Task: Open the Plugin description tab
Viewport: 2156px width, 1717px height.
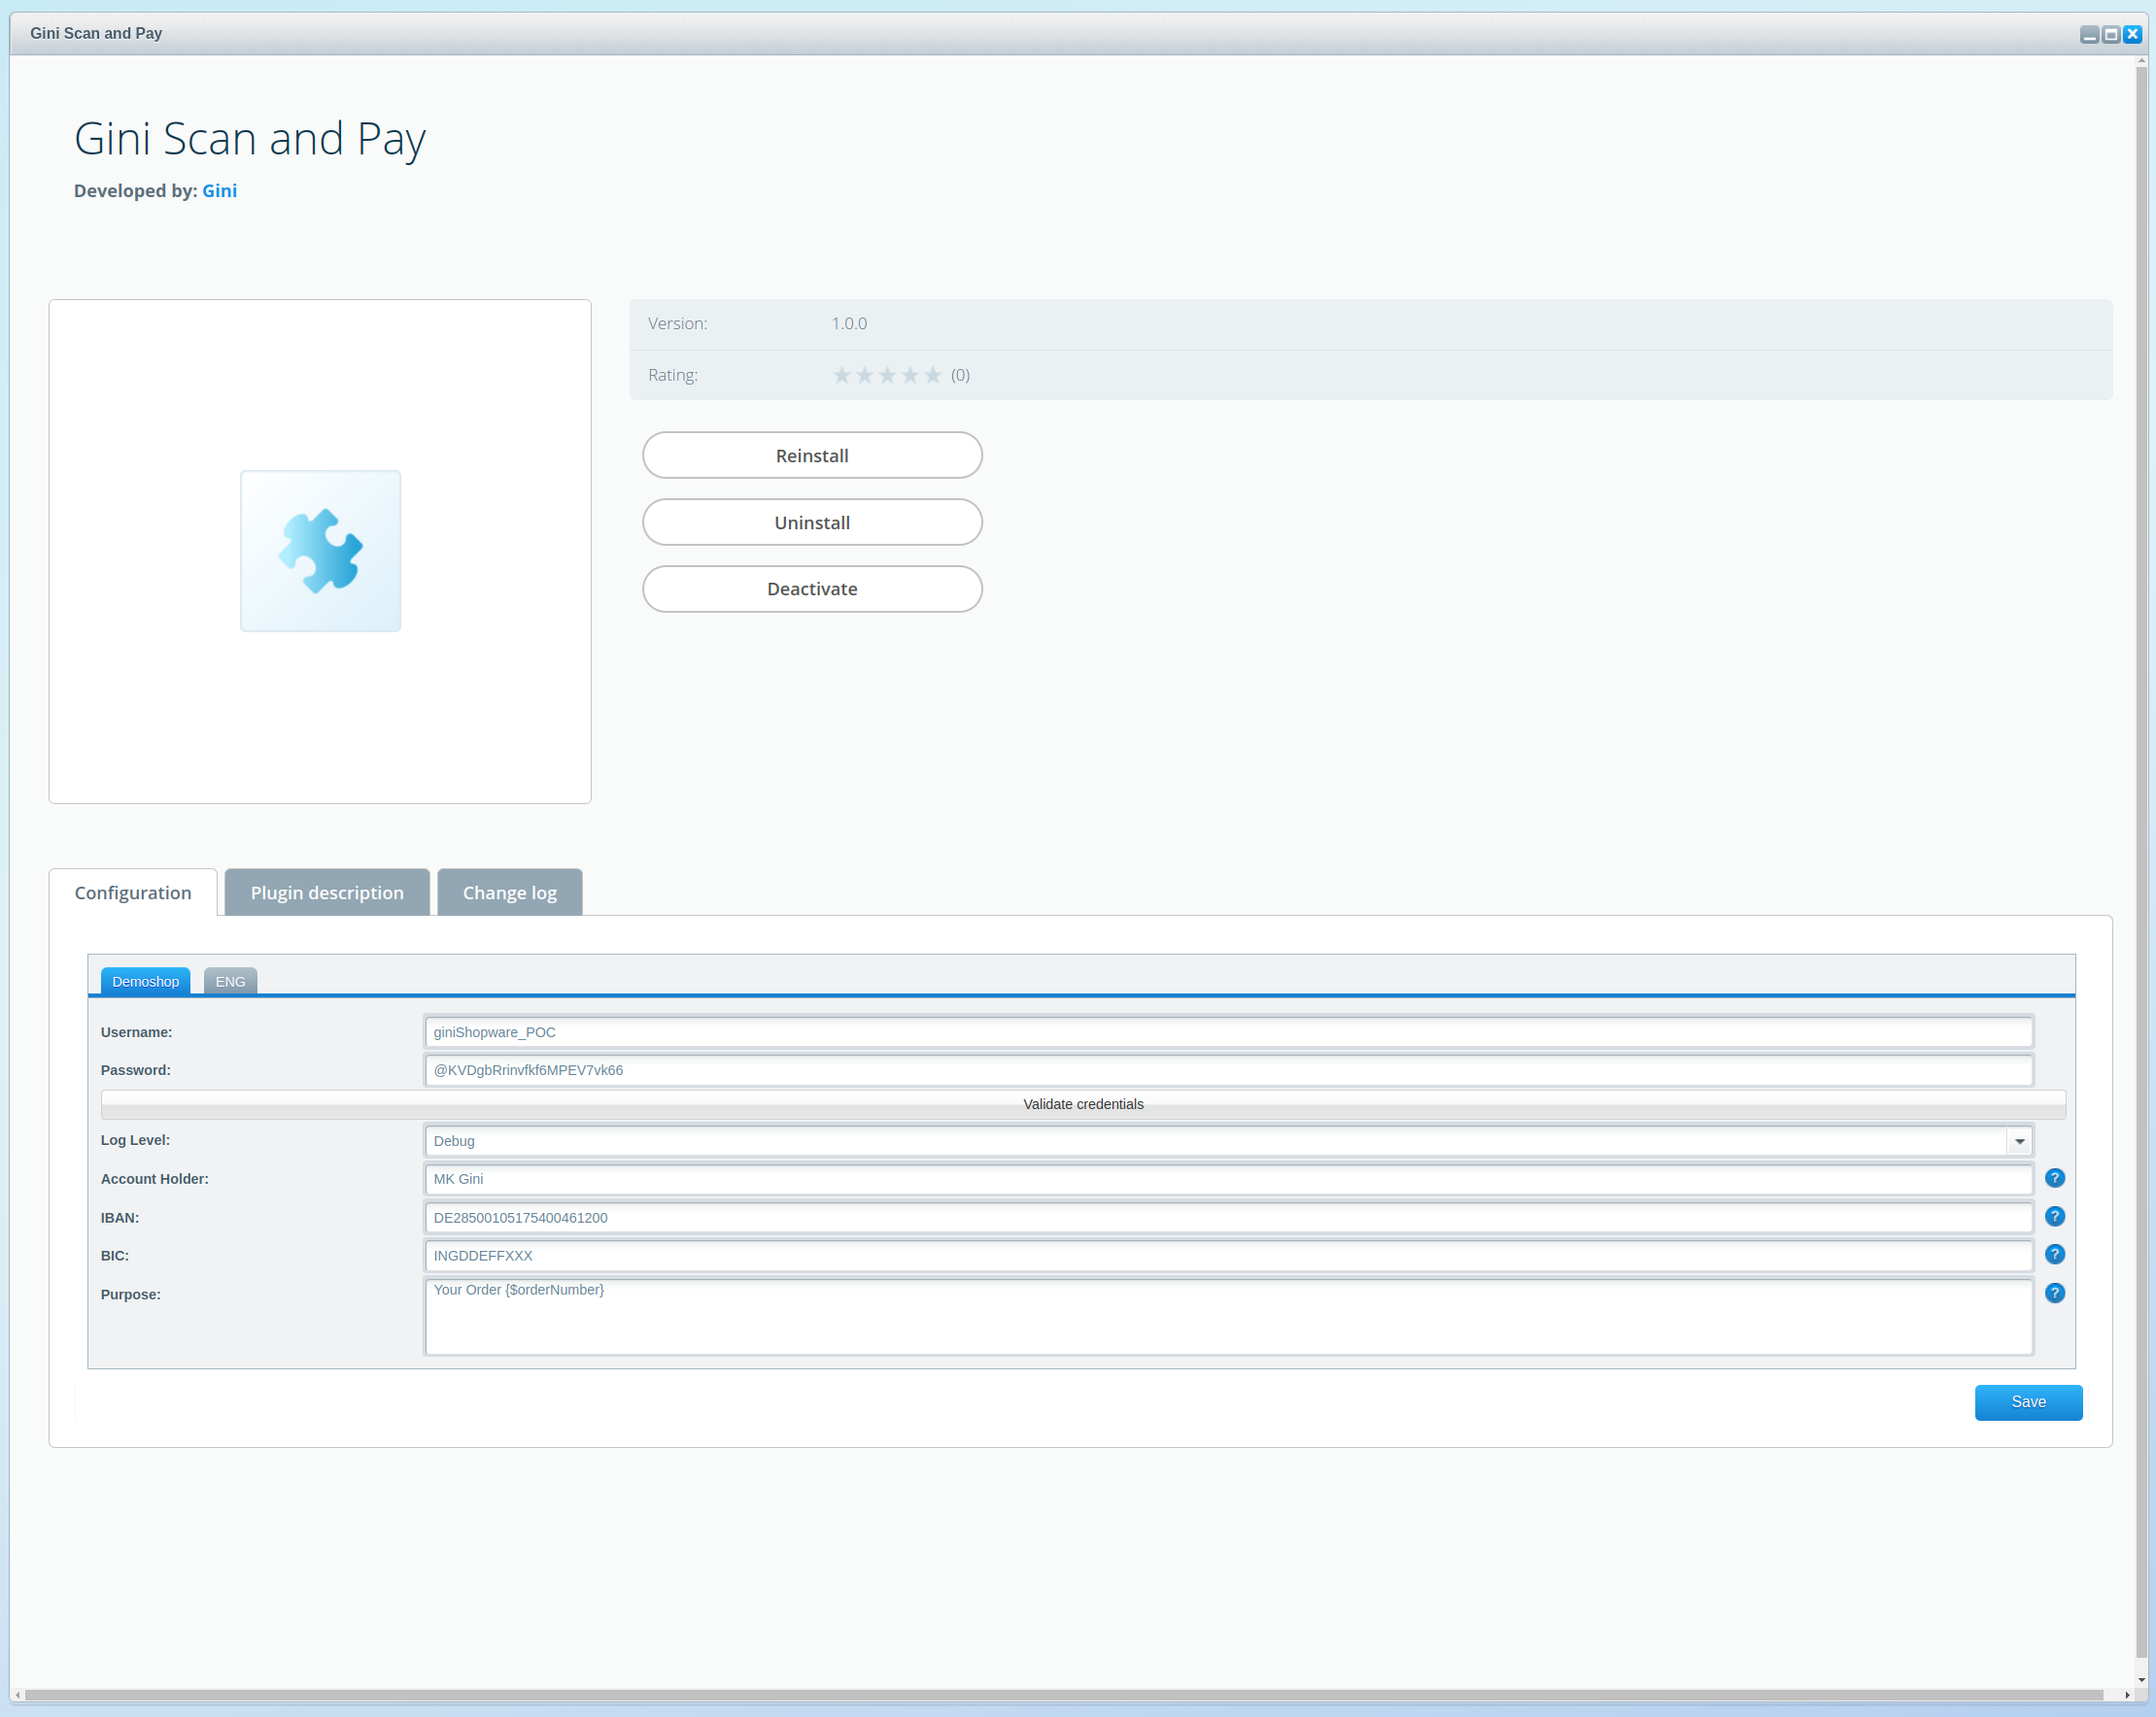Action: pos(327,892)
